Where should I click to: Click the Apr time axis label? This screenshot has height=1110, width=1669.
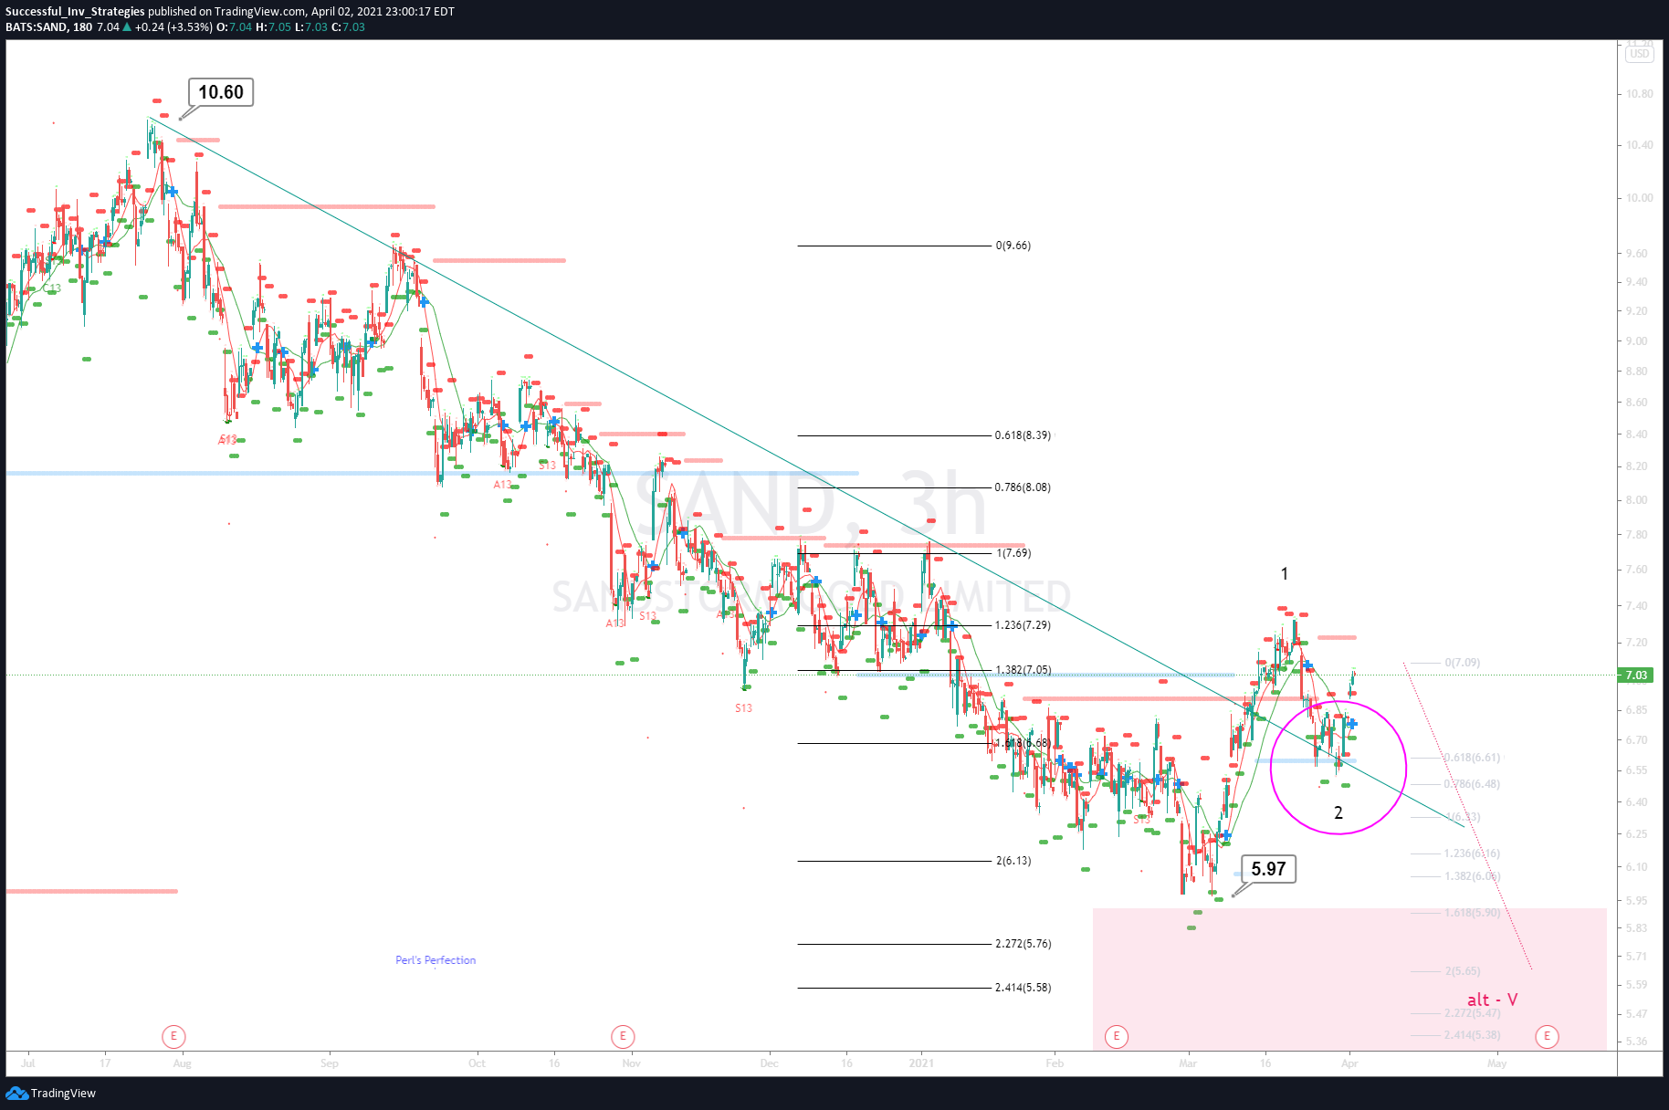tap(1349, 1063)
